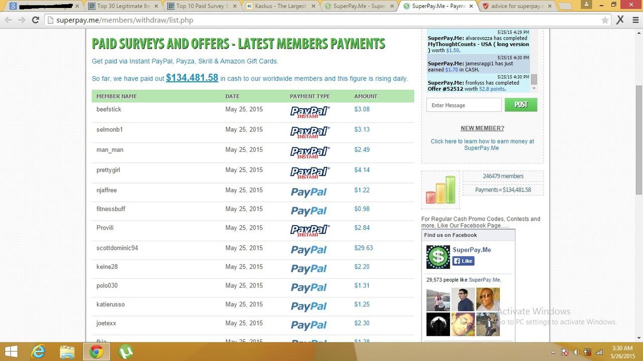Open the Windows Start button
This screenshot has height=361, width=643.
[x=11, y=351]
